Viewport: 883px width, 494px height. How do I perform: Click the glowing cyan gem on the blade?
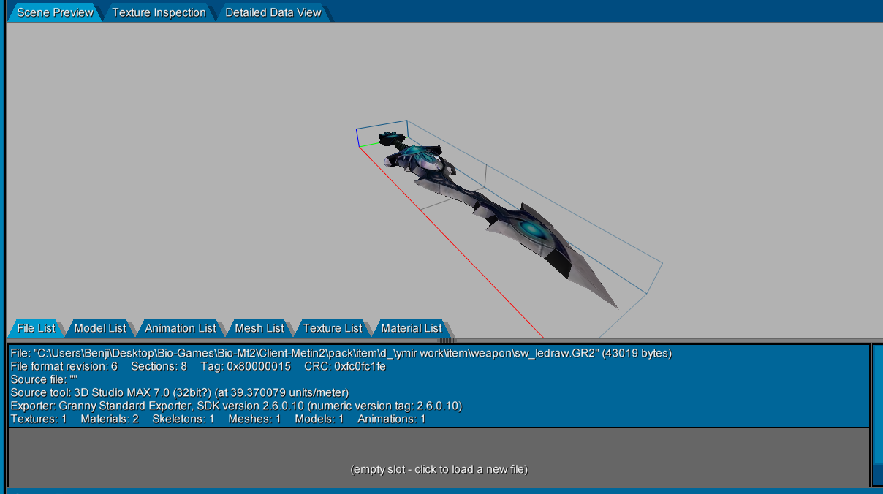pyautogui.click(x=533, y=230)
